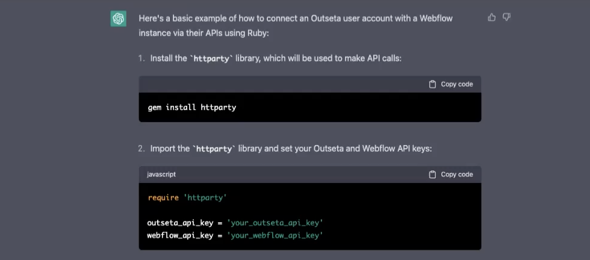The height and width of the screenshot is (260, 590).
Task: Click the text 'instance via their APIs using Ruby:'
Action: pos(204,33)
